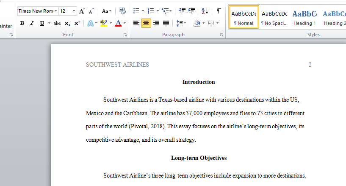Open the font color dropdown arrow
The width and height of the screenshot is (346, 186).
click(x=125, y=23)
